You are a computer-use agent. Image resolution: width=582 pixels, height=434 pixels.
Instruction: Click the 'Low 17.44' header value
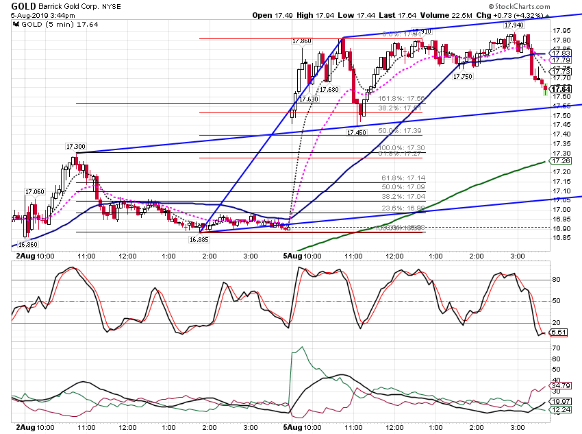coord(357,15)
